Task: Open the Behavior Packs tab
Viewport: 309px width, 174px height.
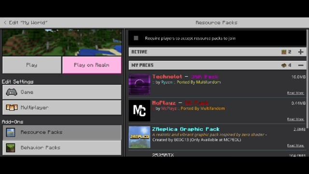Action: pos(62,148)
